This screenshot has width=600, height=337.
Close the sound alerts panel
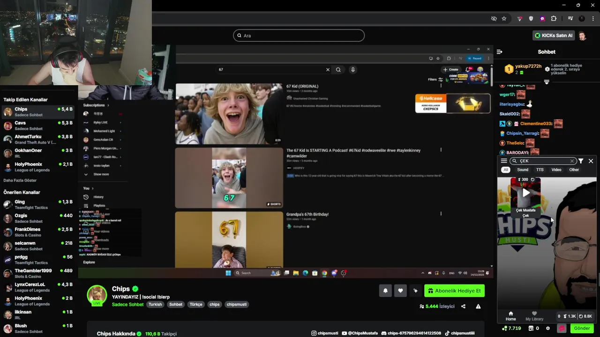591,161
